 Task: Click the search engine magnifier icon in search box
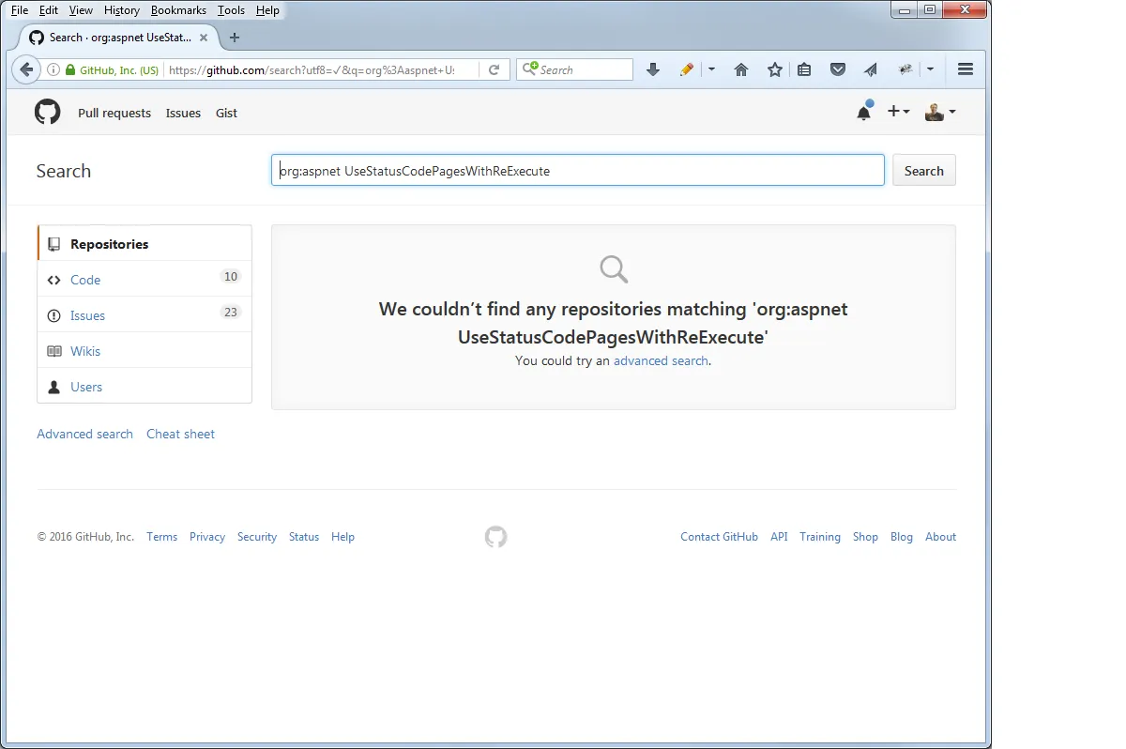coord(530,69)
